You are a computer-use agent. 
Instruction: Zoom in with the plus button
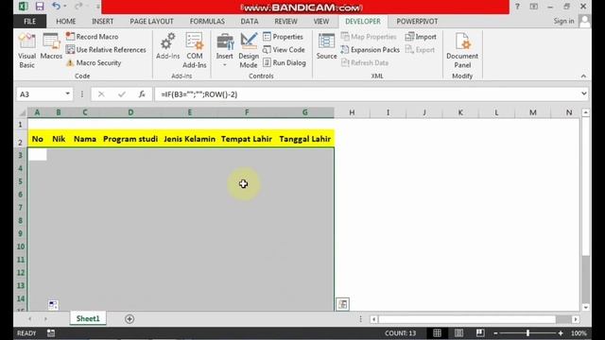561,333
